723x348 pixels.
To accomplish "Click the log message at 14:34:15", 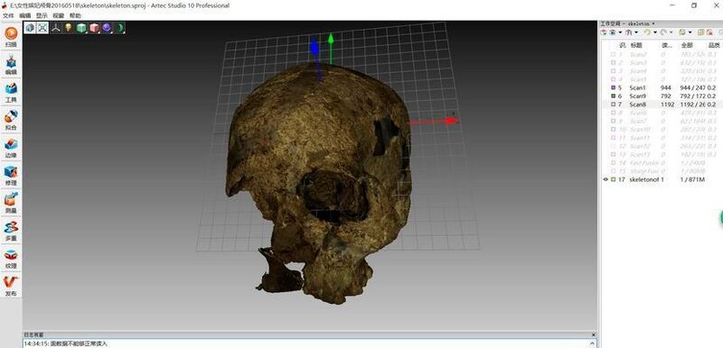I will 66,343.
